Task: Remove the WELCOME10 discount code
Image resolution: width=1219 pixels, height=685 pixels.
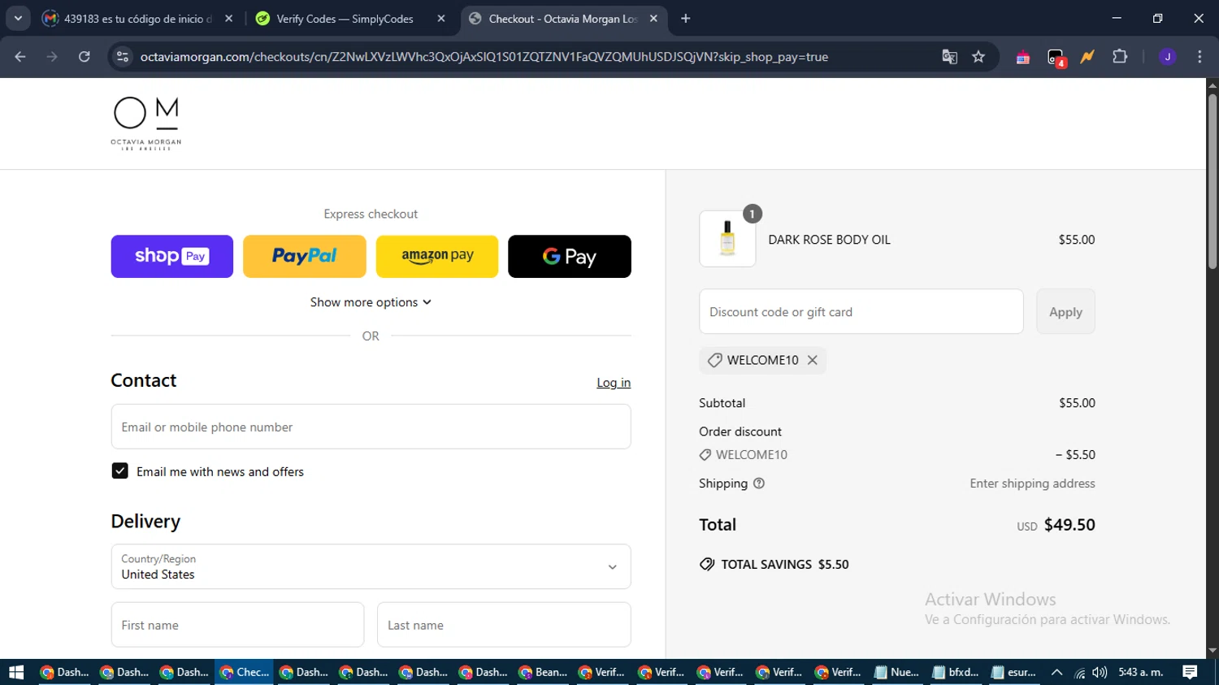Action: coord(812,360)
